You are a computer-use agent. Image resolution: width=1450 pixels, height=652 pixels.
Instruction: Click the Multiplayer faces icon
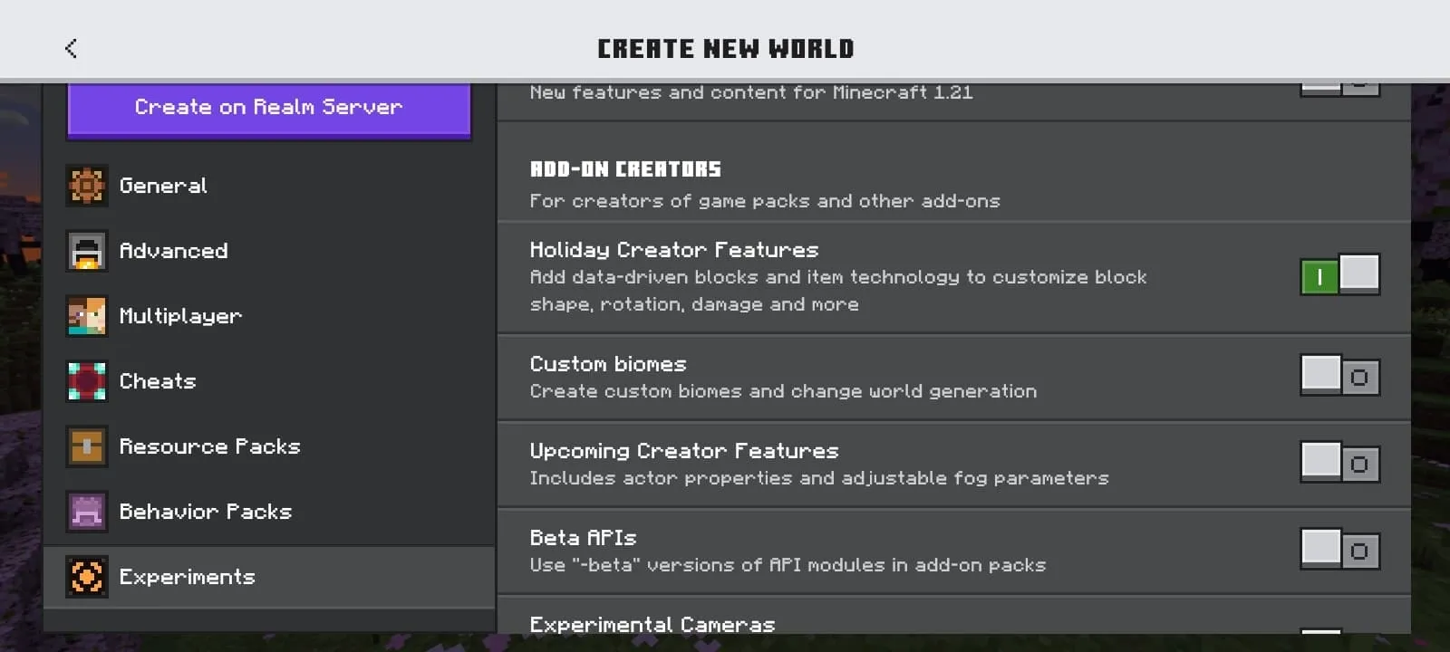pos(87,316)
